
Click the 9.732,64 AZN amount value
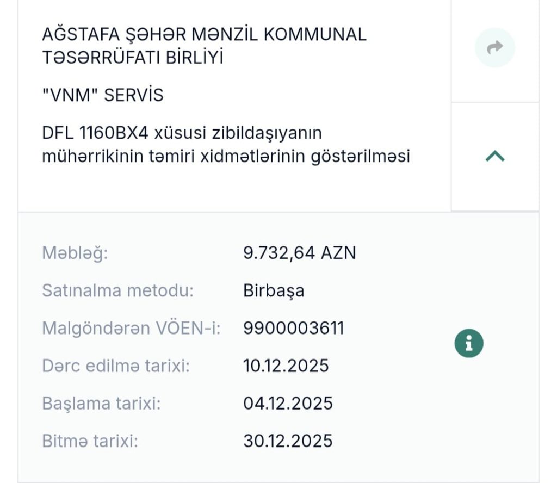point(299,253)
